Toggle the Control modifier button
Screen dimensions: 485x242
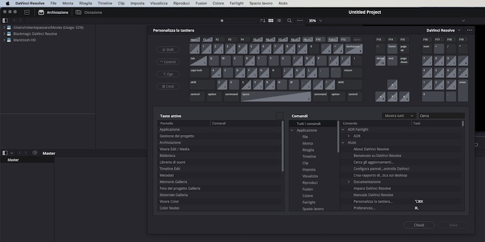168,62
